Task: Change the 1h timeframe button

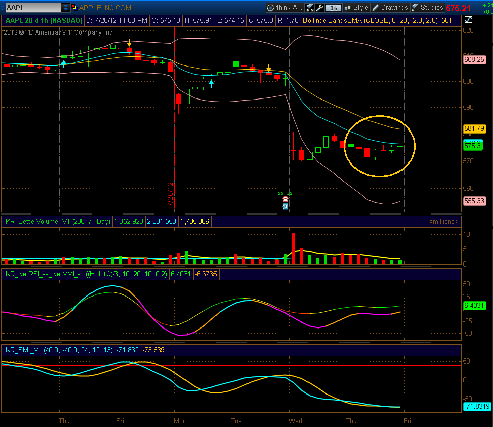Action: 333,8
